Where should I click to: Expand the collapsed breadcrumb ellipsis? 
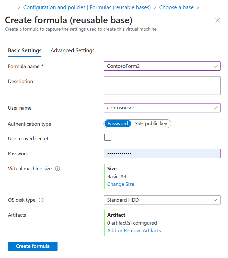click(x=10, y=7)
